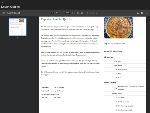Click the 100% zoom level field
150x113 pixels.
click(x=67, y=13)
